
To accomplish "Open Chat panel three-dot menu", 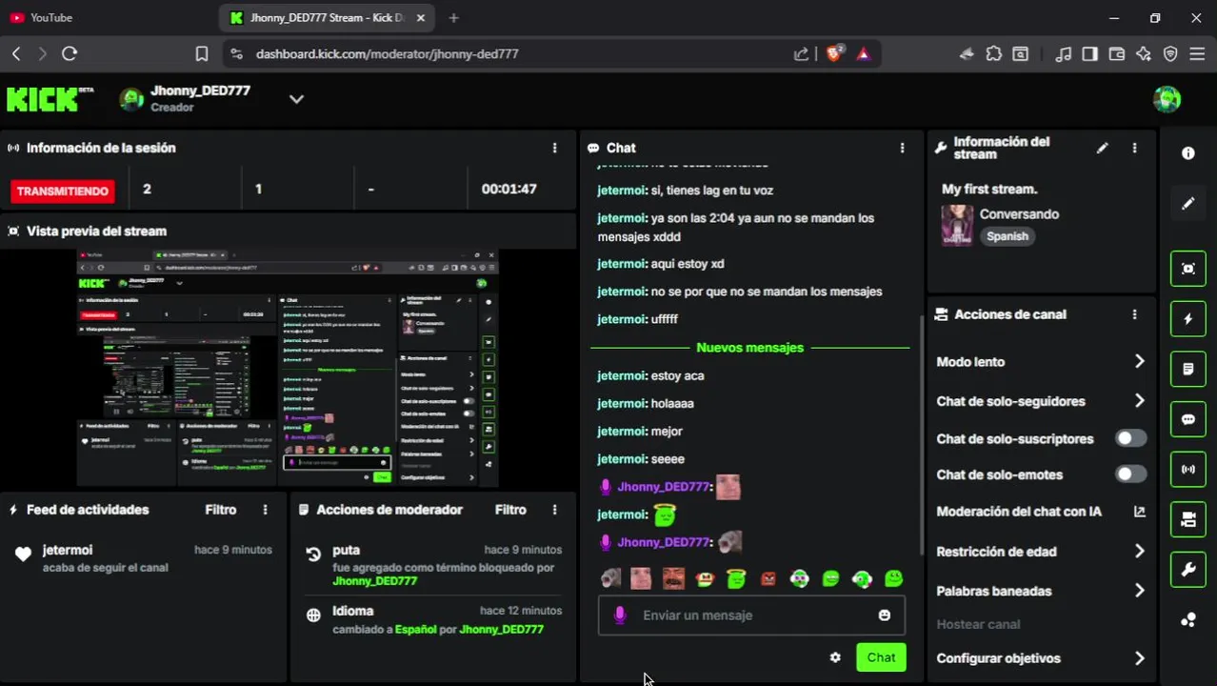I will pyautogui.click(x=902, y=148).
